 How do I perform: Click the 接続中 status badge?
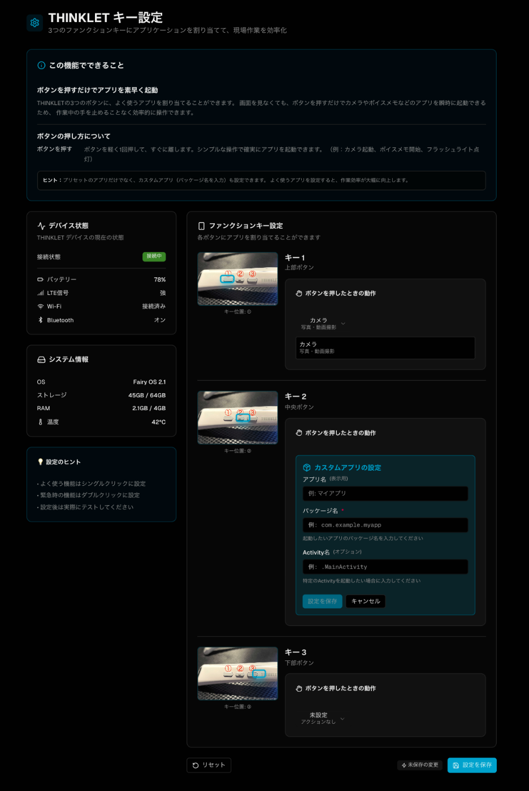pyautogui.click(x=154, y=257)
